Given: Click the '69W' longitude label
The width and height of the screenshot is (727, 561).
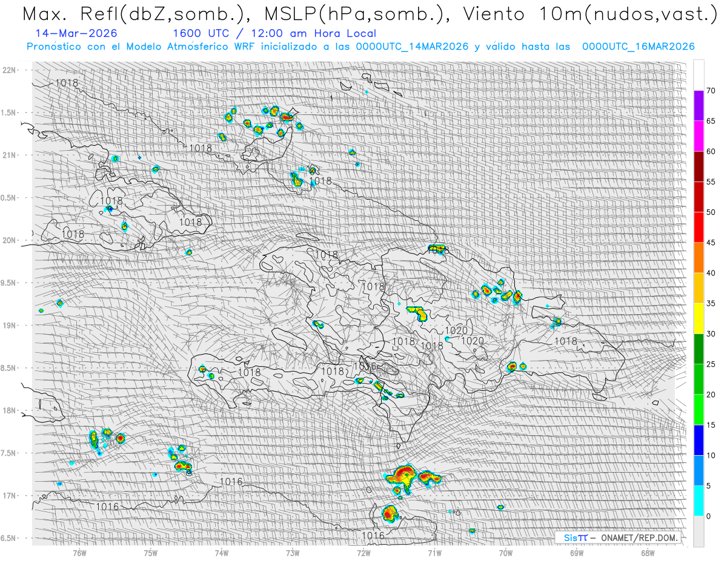Looking at the screenshot, I should 577,553.
